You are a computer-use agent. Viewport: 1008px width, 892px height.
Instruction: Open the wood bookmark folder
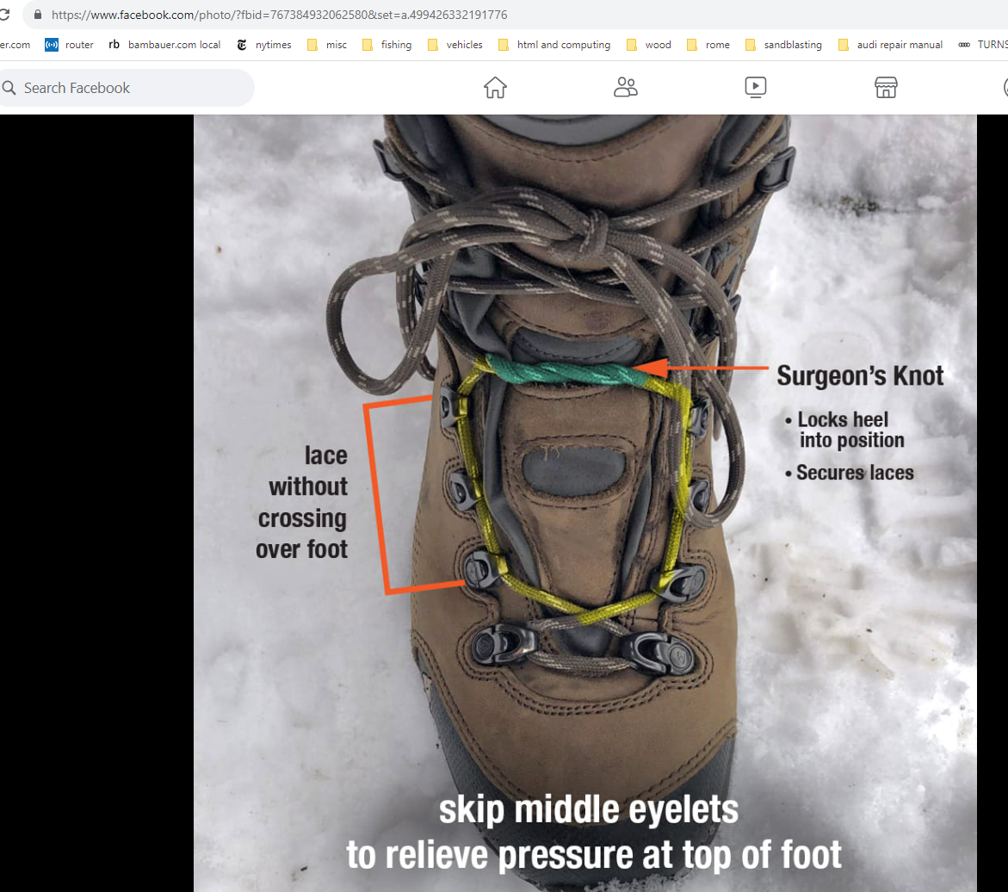pyautogui.click(x=648, y=45)
